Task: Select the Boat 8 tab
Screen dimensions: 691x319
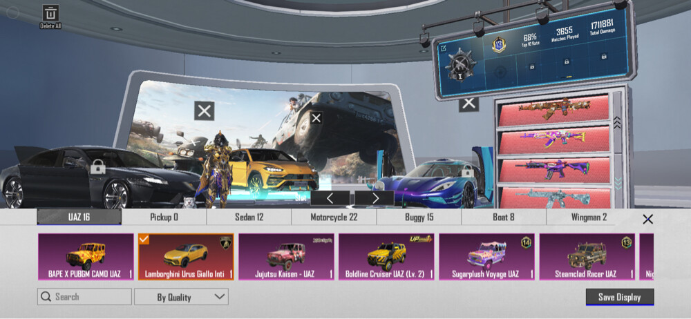Action: [x=504, y=217]
